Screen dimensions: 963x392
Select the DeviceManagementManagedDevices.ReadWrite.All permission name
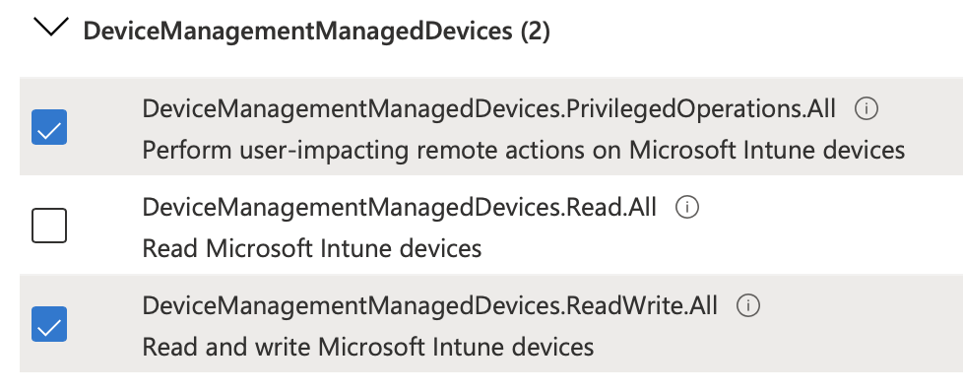[x=430, y=306]
